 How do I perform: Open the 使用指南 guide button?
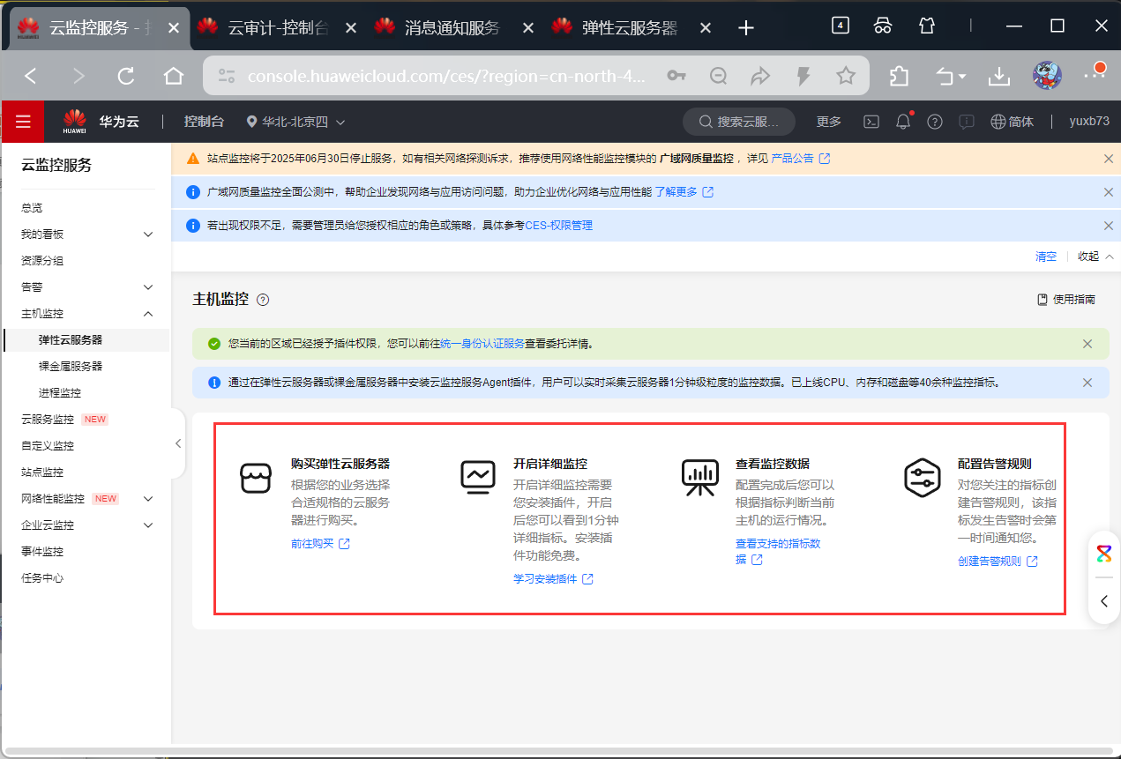click(1066, 300)
